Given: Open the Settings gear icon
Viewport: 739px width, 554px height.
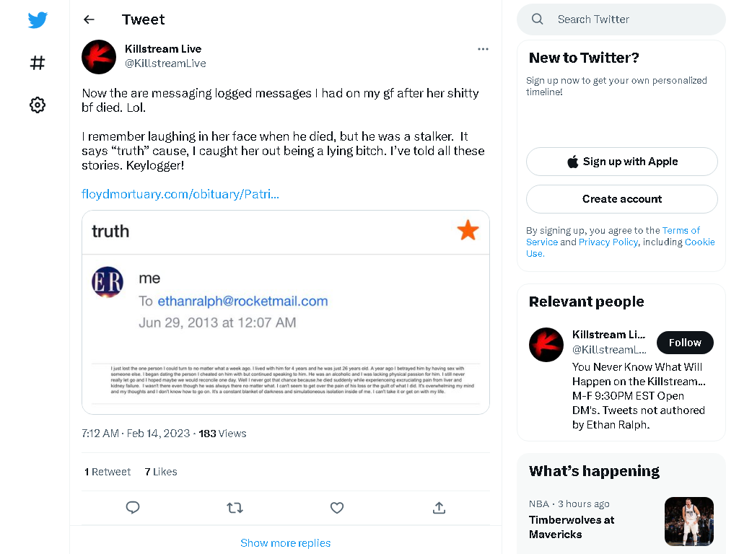Looking at the screenshot, I should tap(38, 105).
